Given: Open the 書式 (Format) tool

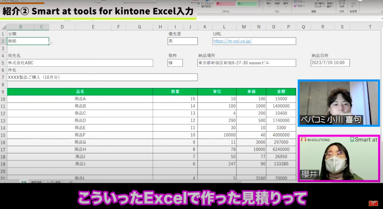Looking at the screenshot, I should (x=286, y=3).
